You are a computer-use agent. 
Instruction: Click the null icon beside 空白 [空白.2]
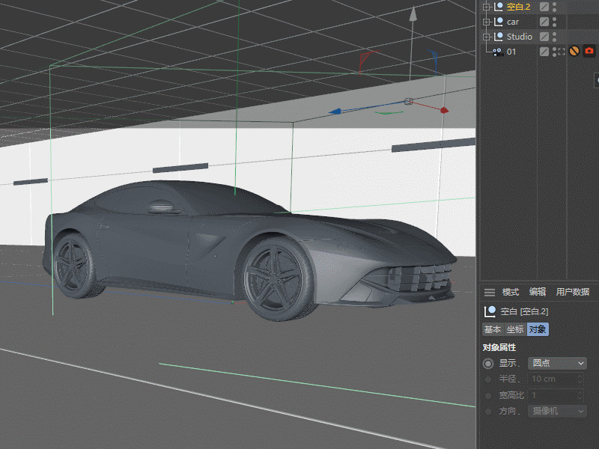coord(490,311)
